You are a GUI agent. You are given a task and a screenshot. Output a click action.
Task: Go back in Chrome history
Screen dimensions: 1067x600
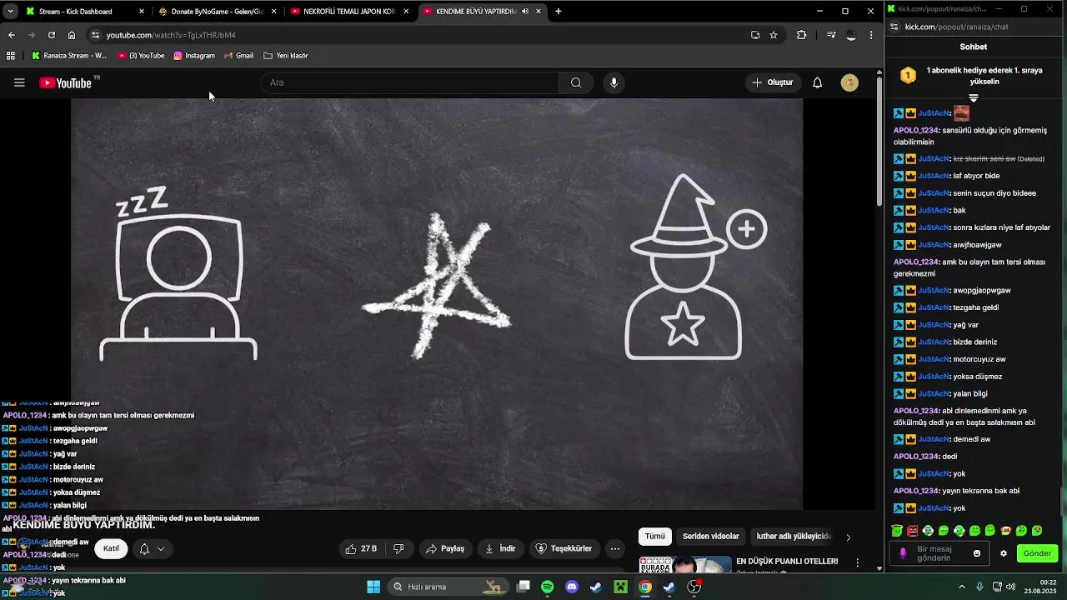12,35
